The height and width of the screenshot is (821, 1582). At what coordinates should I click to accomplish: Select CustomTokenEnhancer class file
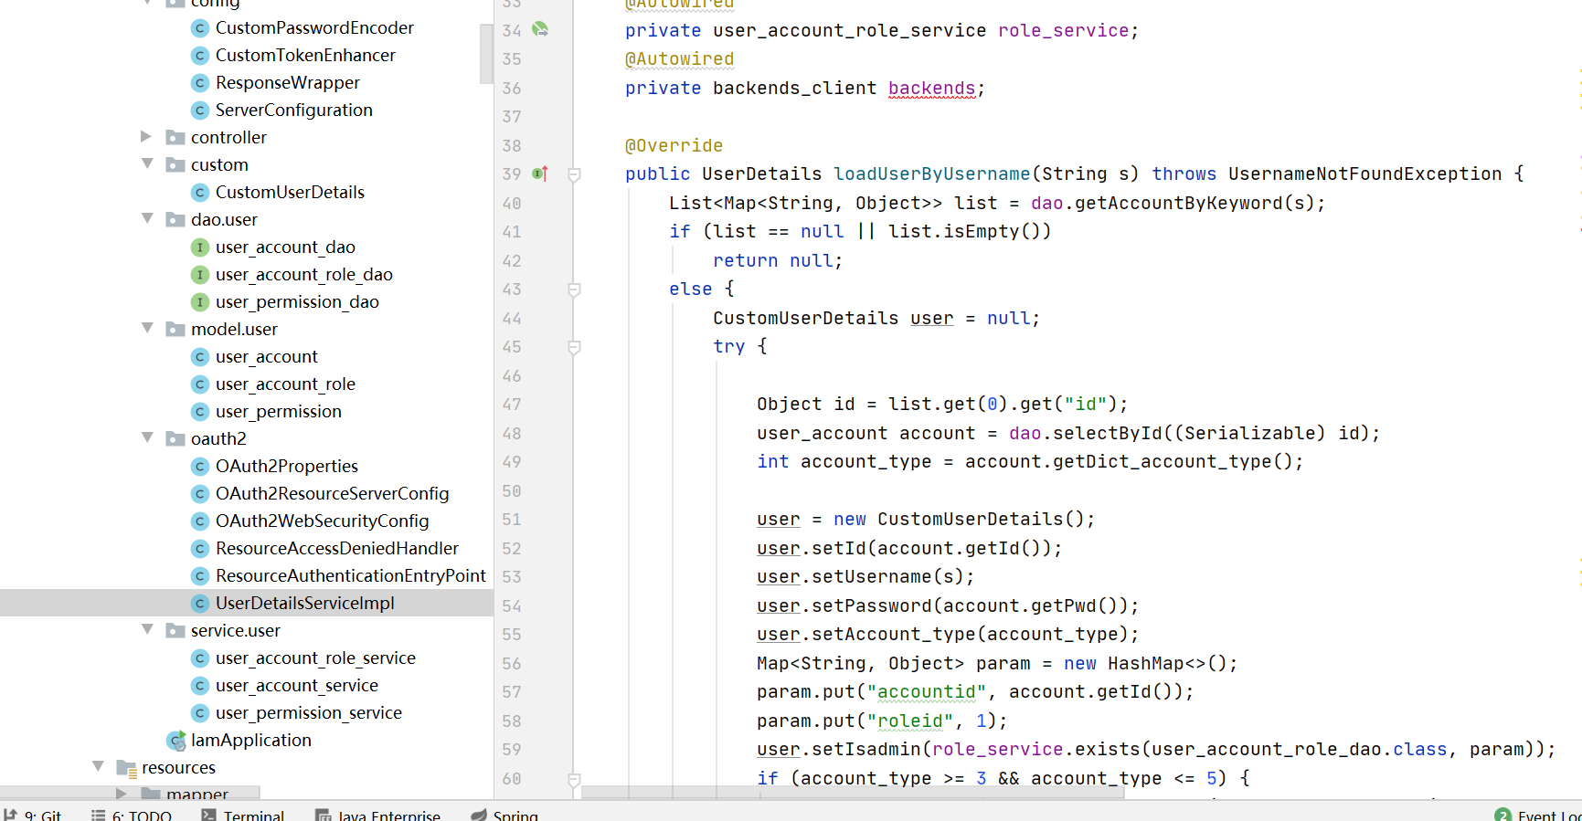pyautogui.click(x=305, y=56)
